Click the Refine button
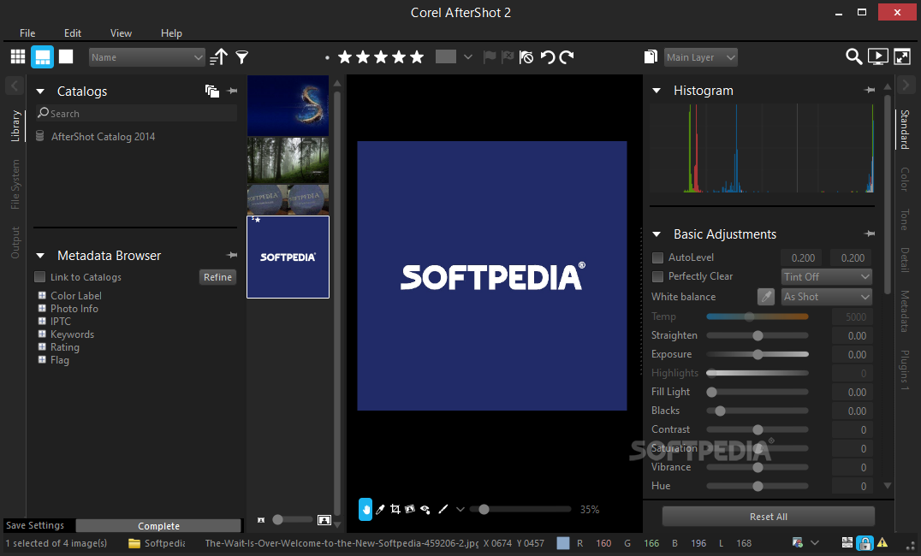This screenshot has width=921, height=556. tap(218, 277)
